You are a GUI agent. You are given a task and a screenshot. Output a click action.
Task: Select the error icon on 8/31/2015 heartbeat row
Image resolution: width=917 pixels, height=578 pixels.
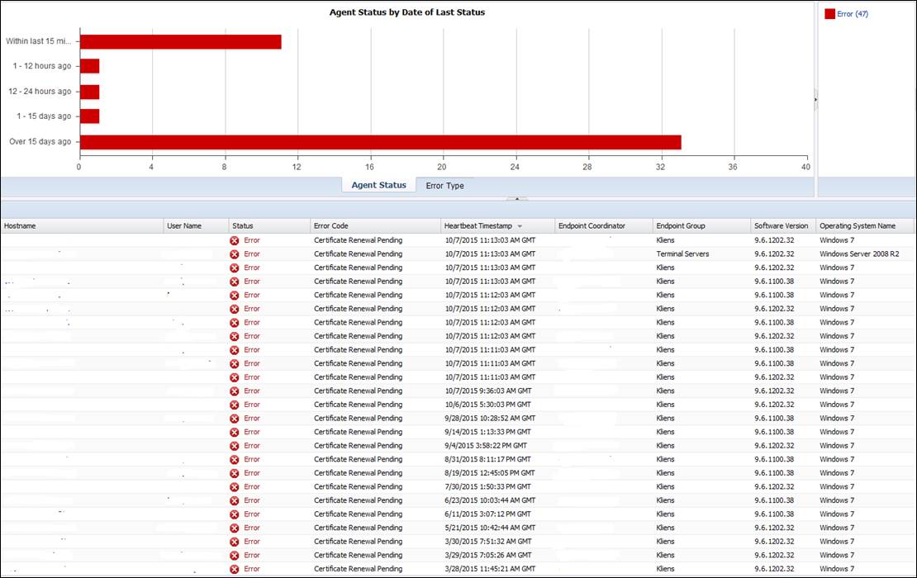(235, 460)
